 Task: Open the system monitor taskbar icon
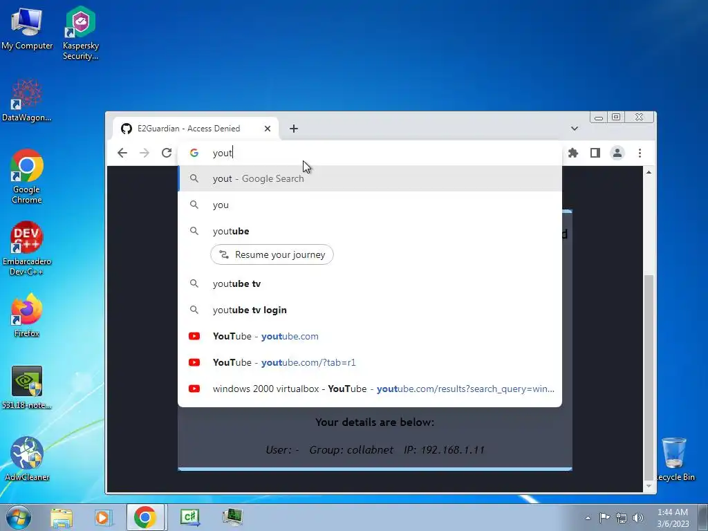(232, 517)
